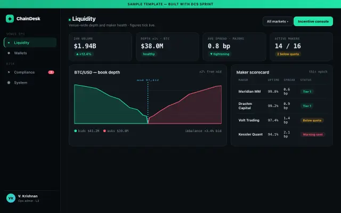Click the BTC/USD book depth title

point(97,72)
